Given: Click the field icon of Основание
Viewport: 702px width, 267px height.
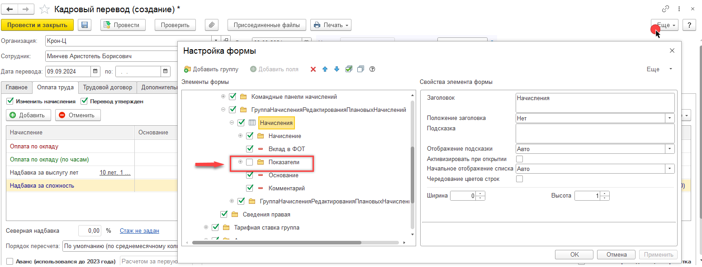Looking at the screenshot, I should 261,175.
